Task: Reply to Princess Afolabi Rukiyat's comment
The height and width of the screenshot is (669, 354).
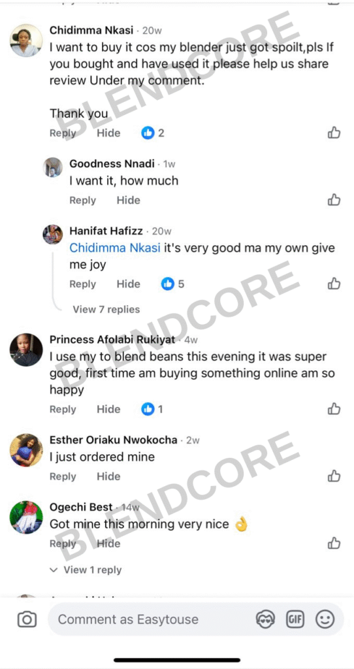Action: [x=63, y=409]
